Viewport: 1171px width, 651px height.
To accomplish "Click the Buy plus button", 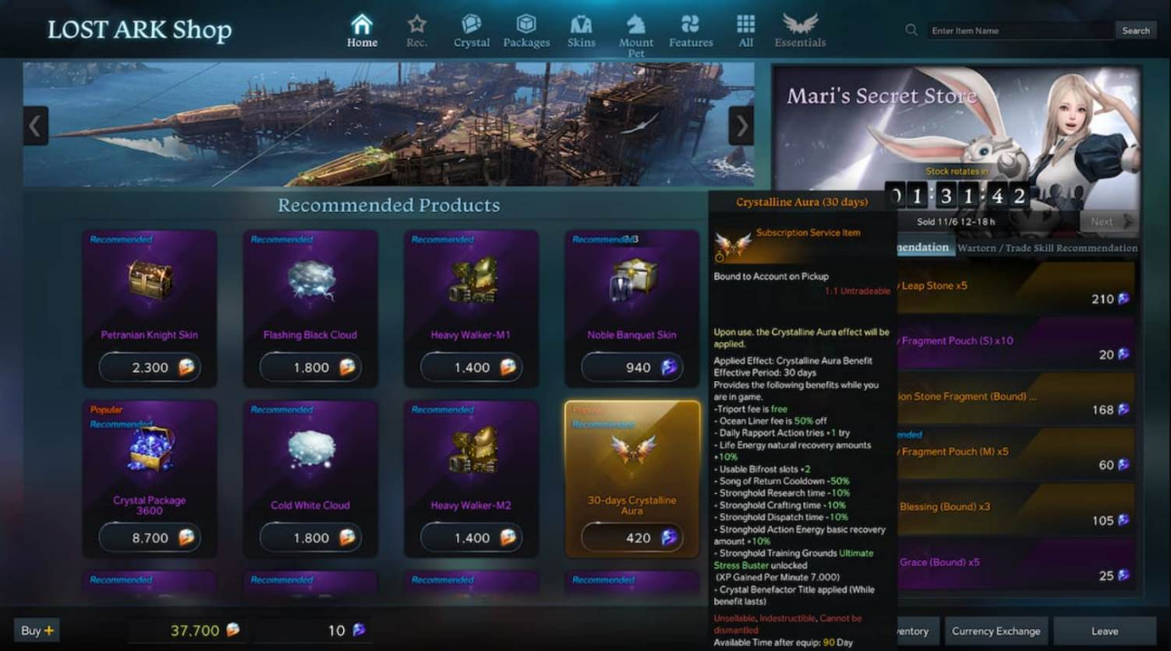I will [x=37, y=631].
